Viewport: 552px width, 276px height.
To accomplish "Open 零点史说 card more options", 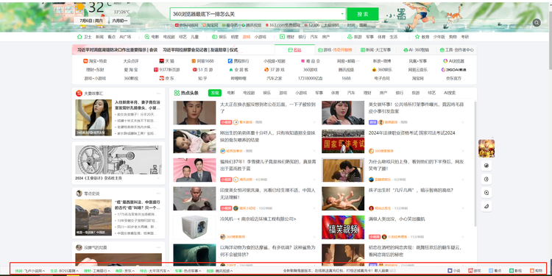I will click(x=158, y=194).
